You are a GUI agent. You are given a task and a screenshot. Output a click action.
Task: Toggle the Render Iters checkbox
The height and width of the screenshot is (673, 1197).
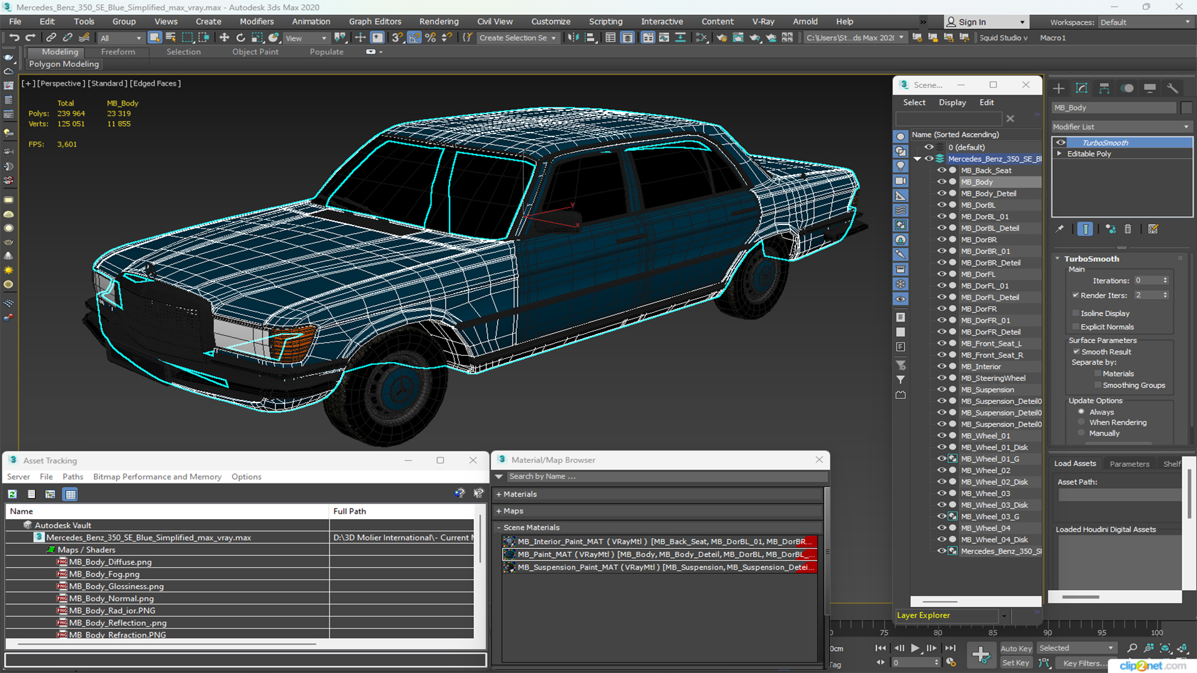coord(1075,295)
